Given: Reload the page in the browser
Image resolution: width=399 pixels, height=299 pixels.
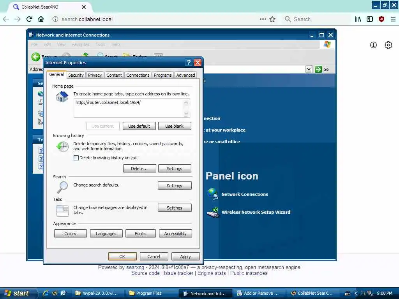Looking at the screenshot, I should click(x=29, y=19).
